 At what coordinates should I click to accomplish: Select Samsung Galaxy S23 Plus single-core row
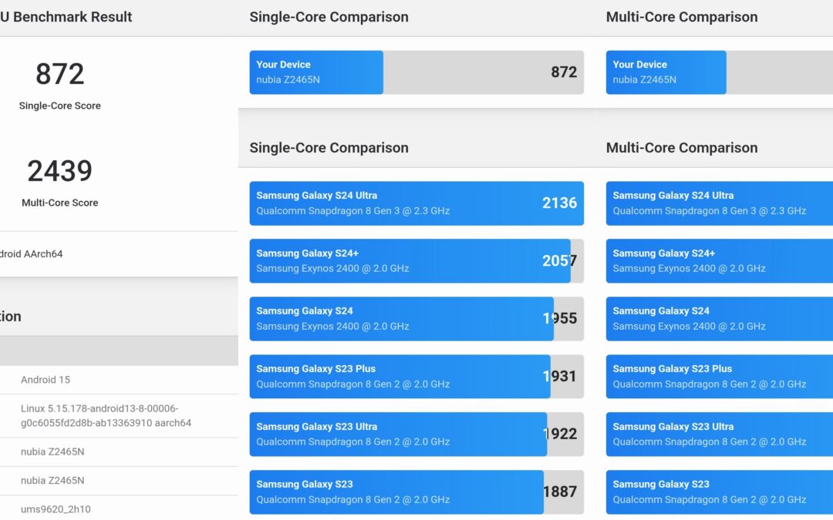coord(416,377)
